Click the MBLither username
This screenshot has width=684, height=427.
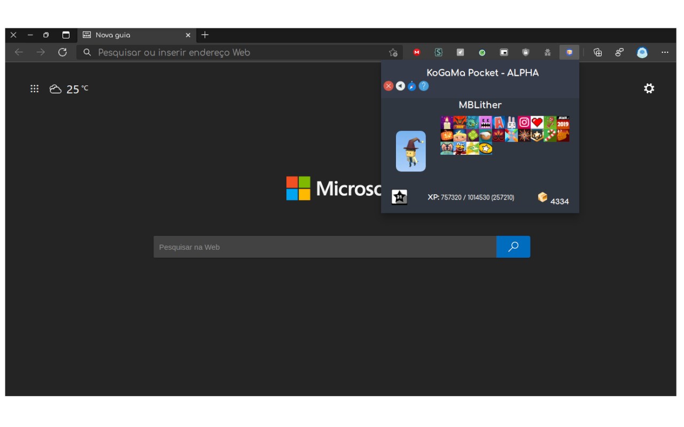pyautogui.click(x=480, y=105)
